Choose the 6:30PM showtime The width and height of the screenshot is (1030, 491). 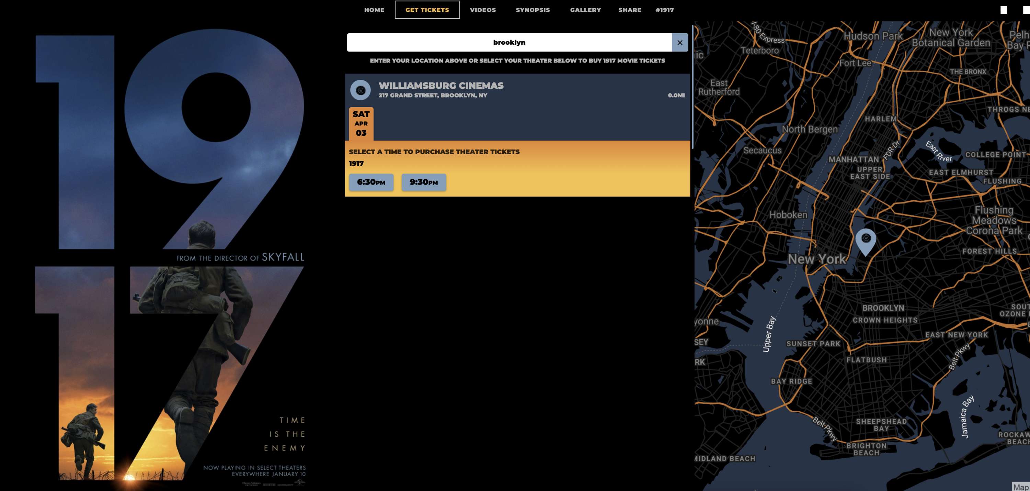[371, 182]
